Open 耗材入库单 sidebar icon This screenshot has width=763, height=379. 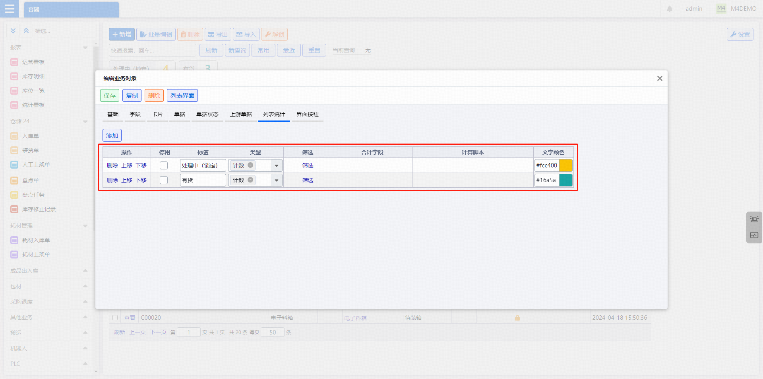14,240
